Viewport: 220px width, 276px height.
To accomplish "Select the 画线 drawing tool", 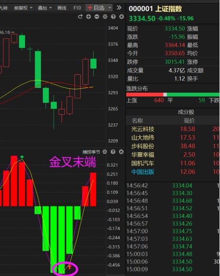I will point(61,8).
